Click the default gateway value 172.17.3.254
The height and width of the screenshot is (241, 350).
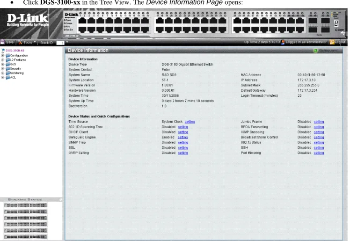pos(307,90)
